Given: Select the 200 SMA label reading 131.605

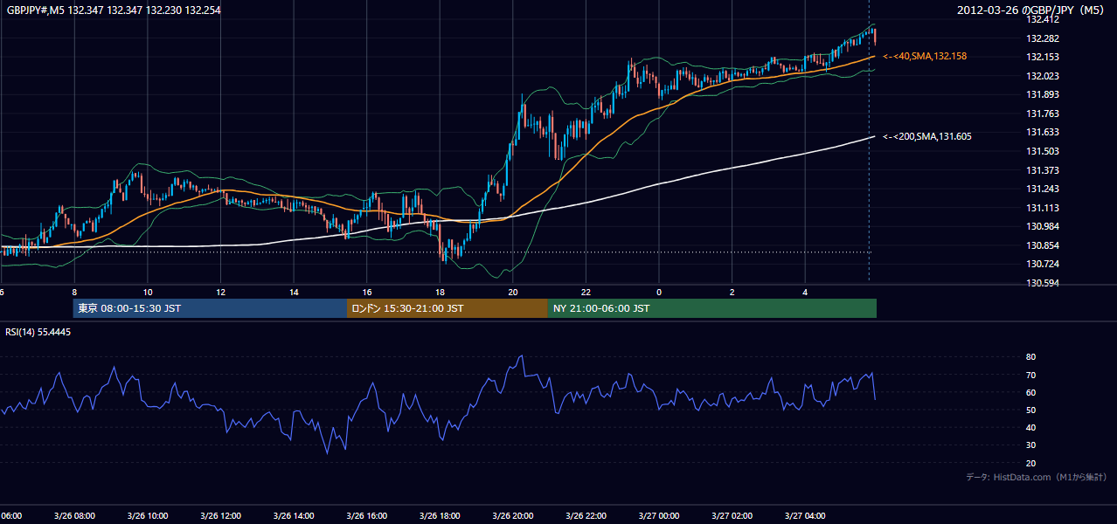Looking at the screenshot, I should click(927, 136).
